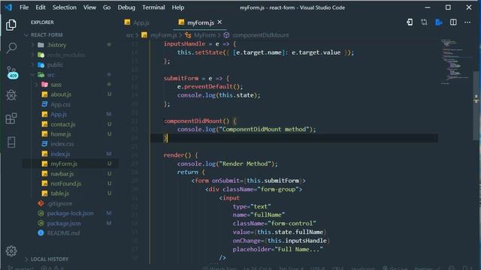Click the public folder icon

pos(41,65)
